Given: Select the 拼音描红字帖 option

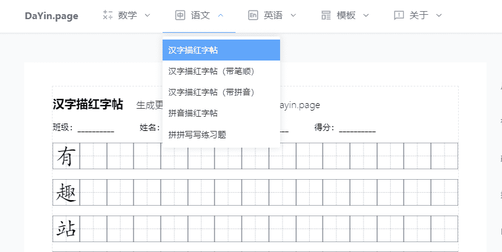Looking at the screenshot, I should pyautogui.click(x=221, y=114).
